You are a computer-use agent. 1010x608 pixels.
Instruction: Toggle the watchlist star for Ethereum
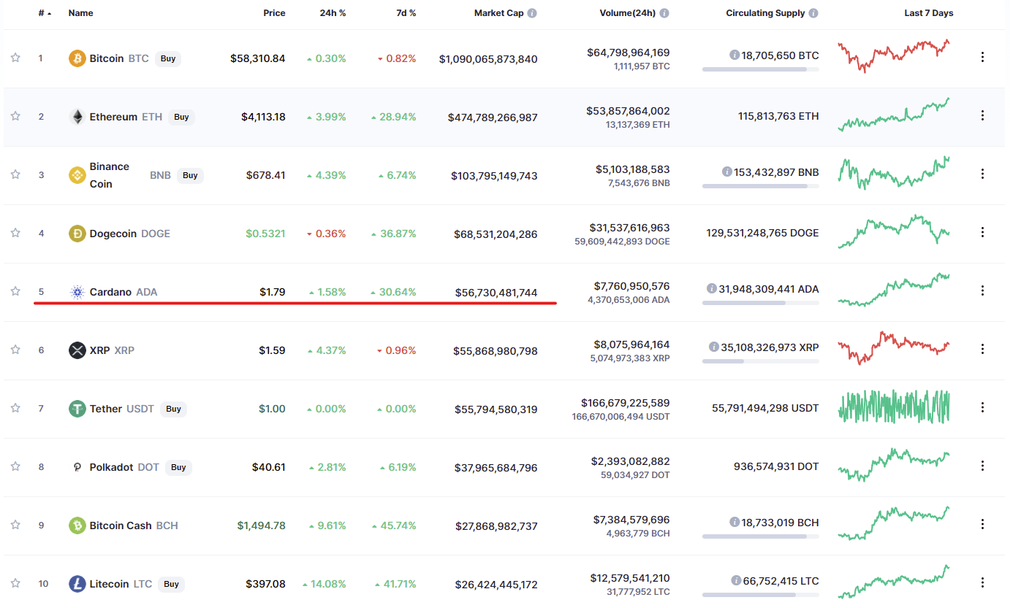15,116
